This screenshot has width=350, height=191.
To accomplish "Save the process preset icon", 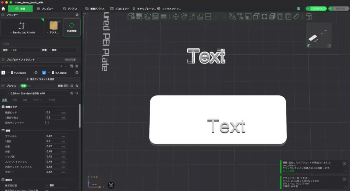I will [72, 93].
